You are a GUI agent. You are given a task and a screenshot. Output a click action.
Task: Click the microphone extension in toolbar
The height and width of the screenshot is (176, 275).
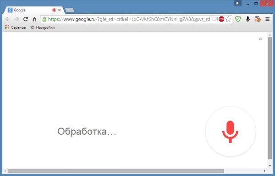click(247, 19)
